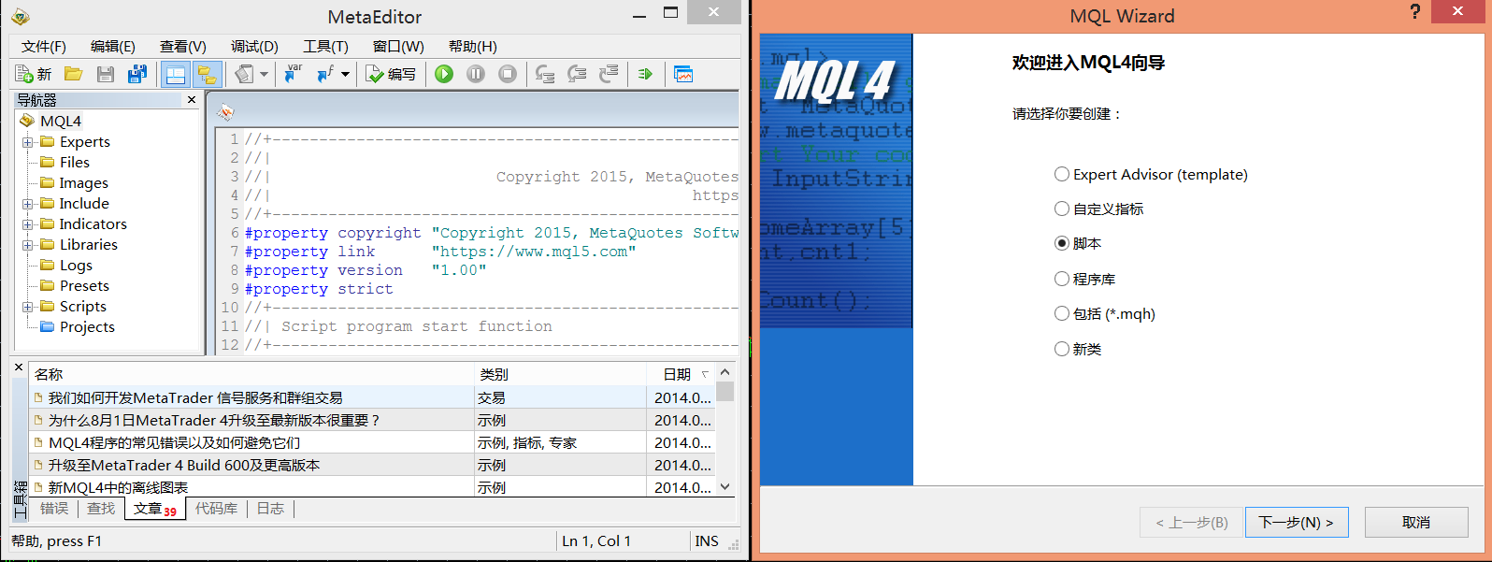The height and width of the screenshot is (562, 1492).
Task: Select the Expert Advisor (template) option
Action: [1062, 174]
